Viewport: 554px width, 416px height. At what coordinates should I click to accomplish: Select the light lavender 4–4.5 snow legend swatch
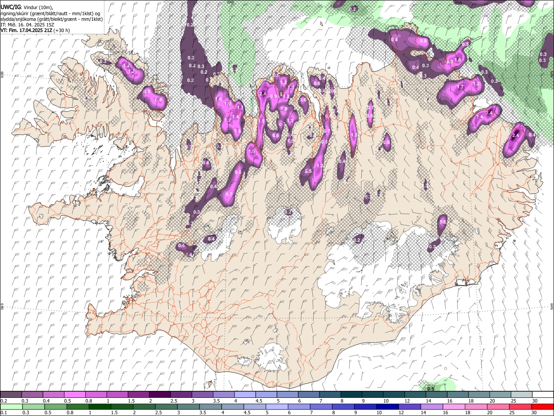[245, 394]
